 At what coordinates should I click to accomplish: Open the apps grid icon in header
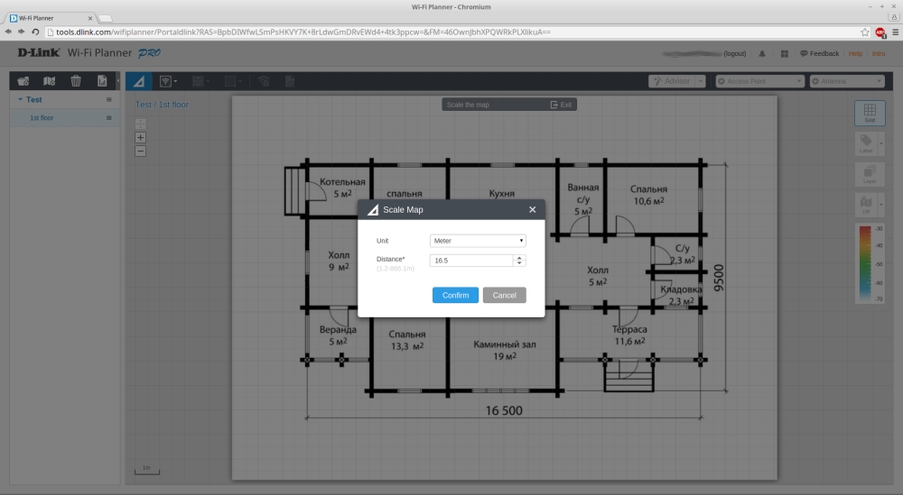784,54
